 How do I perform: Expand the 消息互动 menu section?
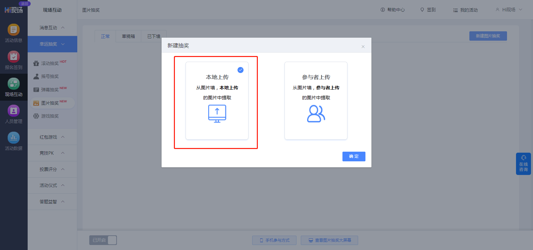(52, 28)
